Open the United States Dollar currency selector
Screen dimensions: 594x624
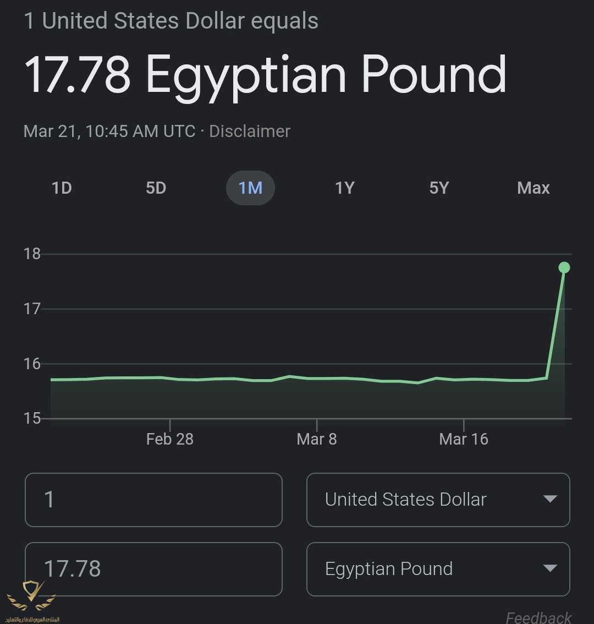coord(438,500)
